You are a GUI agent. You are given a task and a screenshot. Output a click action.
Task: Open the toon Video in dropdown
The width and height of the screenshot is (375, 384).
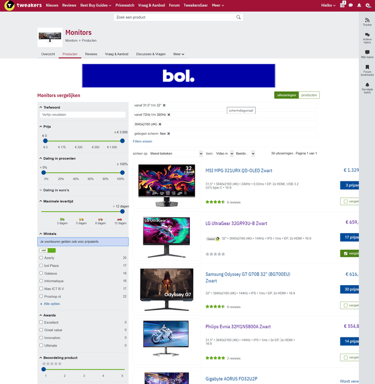click(224, 154)
